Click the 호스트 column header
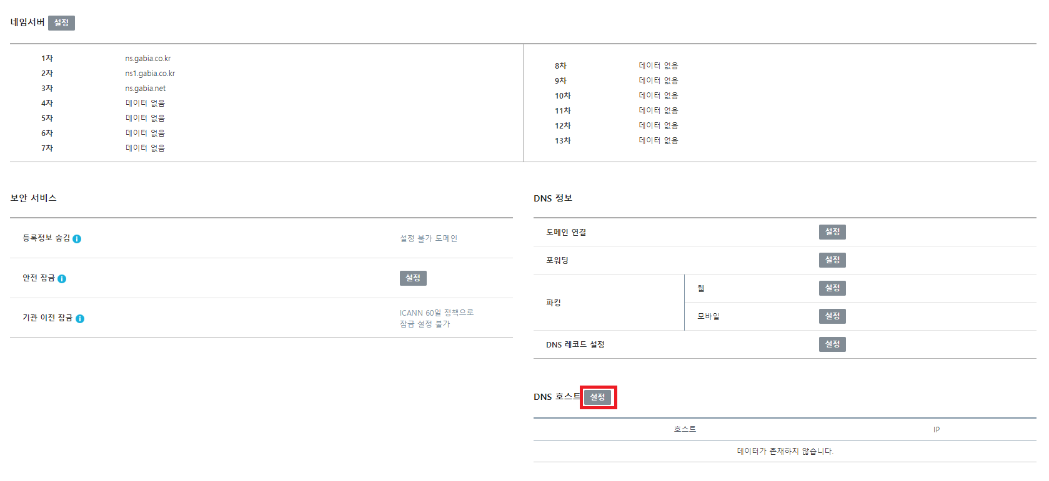Viewport: 1049px width, 481px height. (685, 429)
